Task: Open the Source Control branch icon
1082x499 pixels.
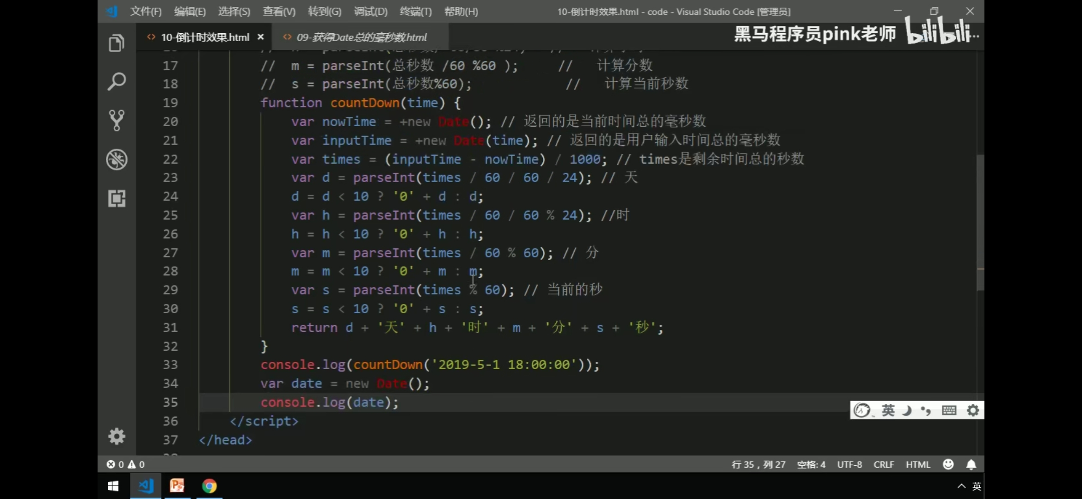Action: coord(117,121)
